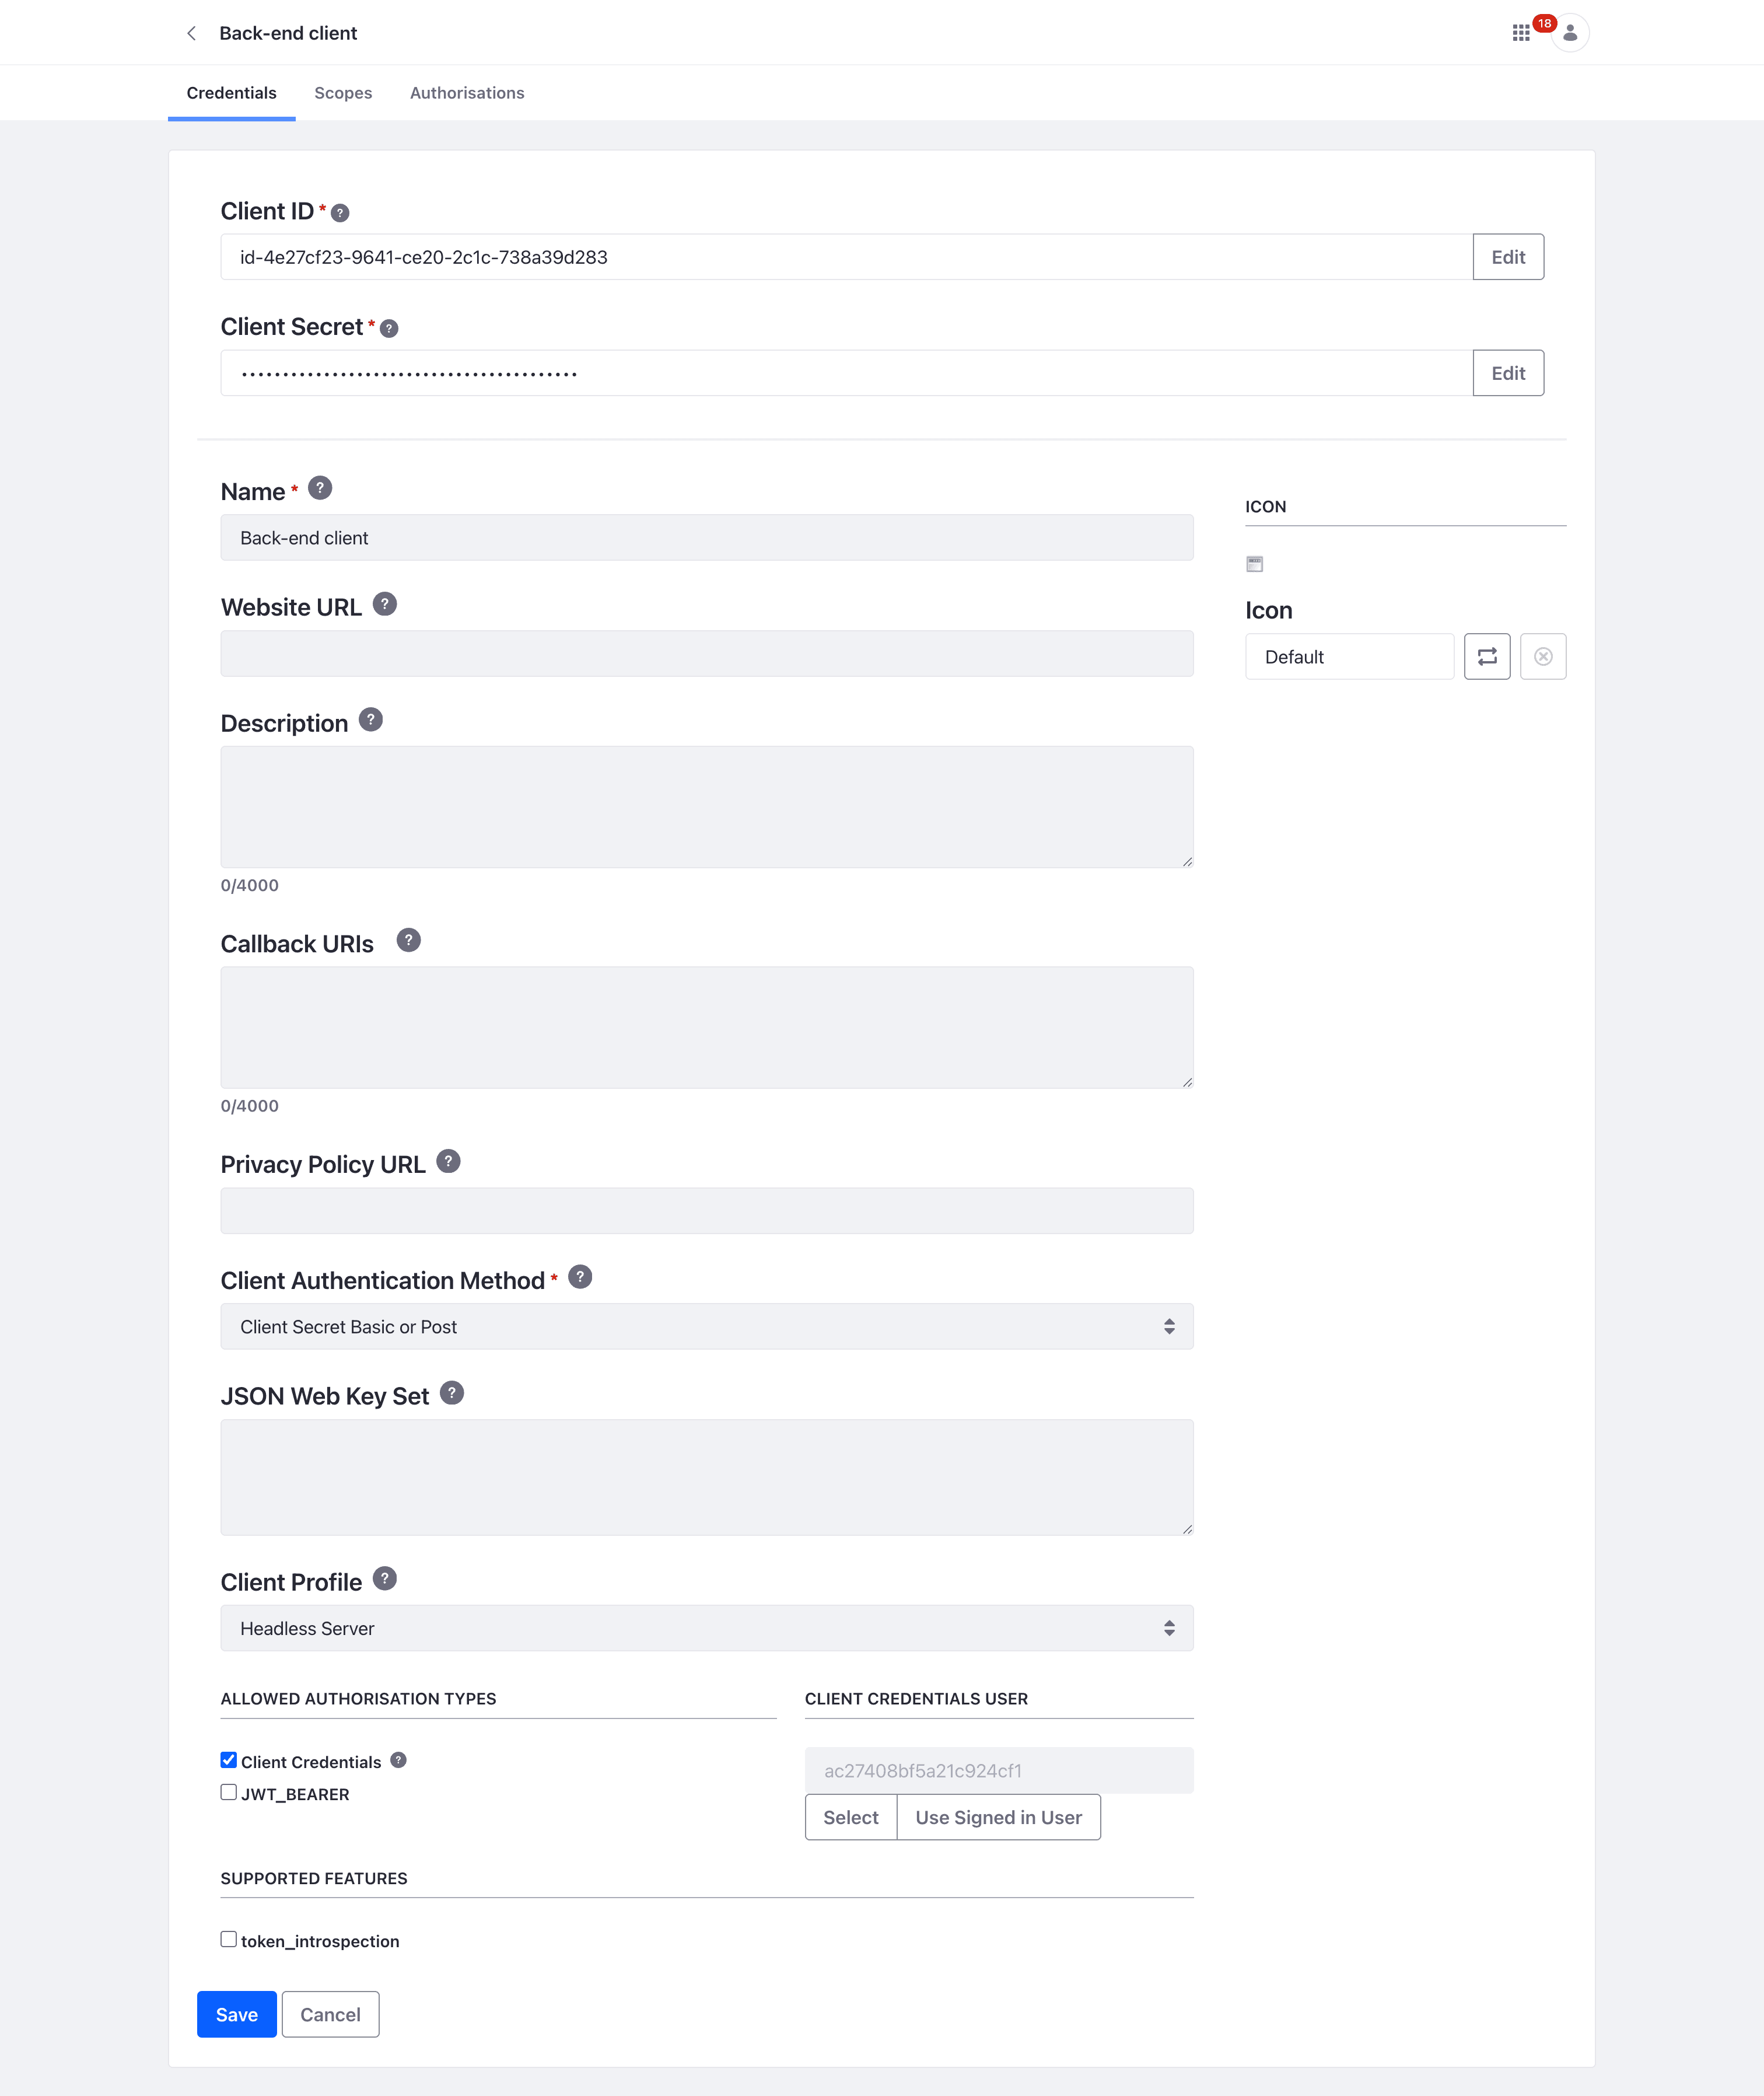The image size is (1764, 2096).
Task: Switch to the Authorisations tab
Action: pyautogui.click(x=466, y=92)
